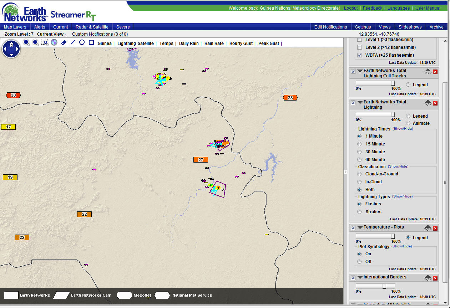This screenshot has height=308, width=450.
Task: Open the Archive menu
Action: [x=436, y=27]
